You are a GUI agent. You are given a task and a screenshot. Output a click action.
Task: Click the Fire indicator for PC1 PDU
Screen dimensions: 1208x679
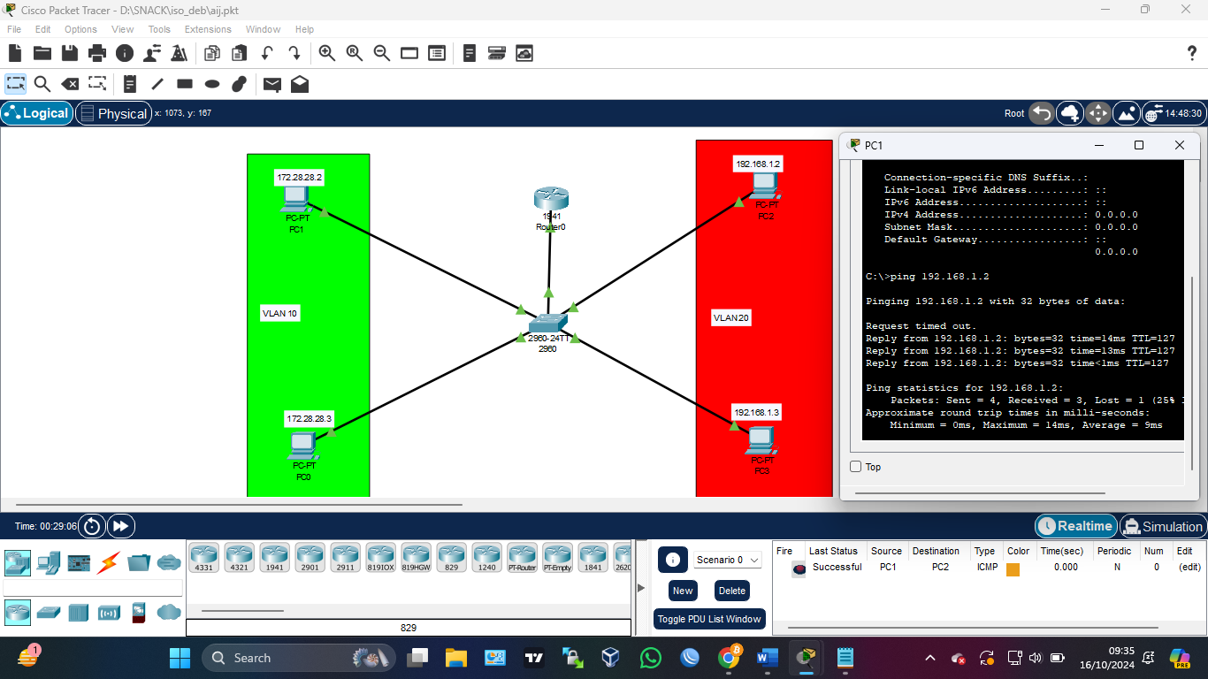[x=799, y=568]
